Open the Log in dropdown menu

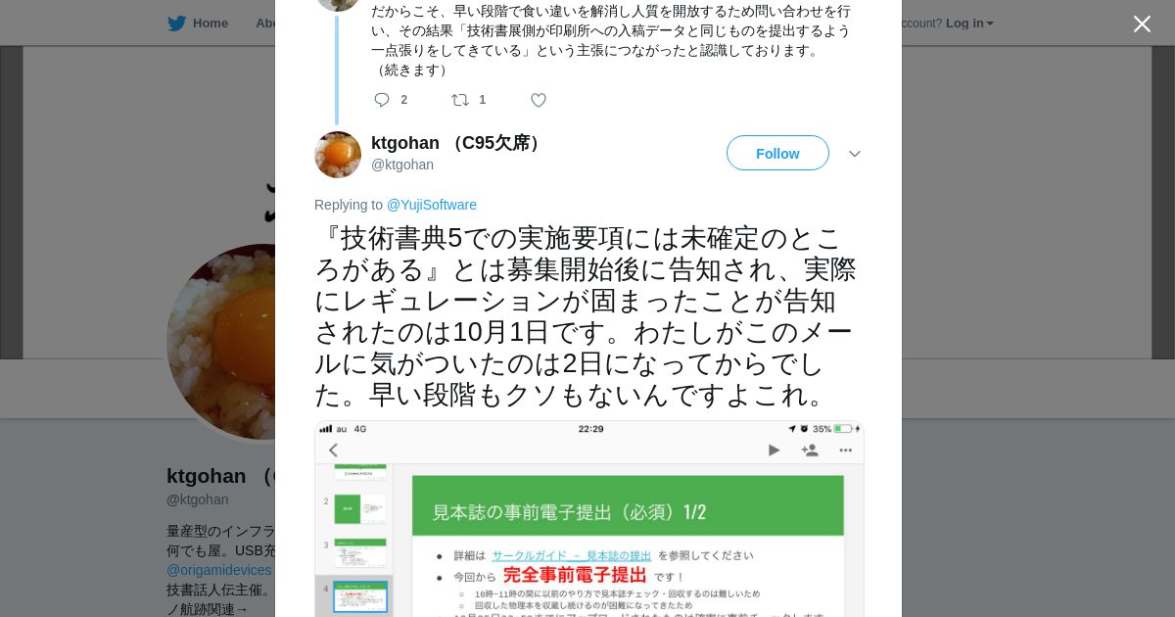coord(969,24)
